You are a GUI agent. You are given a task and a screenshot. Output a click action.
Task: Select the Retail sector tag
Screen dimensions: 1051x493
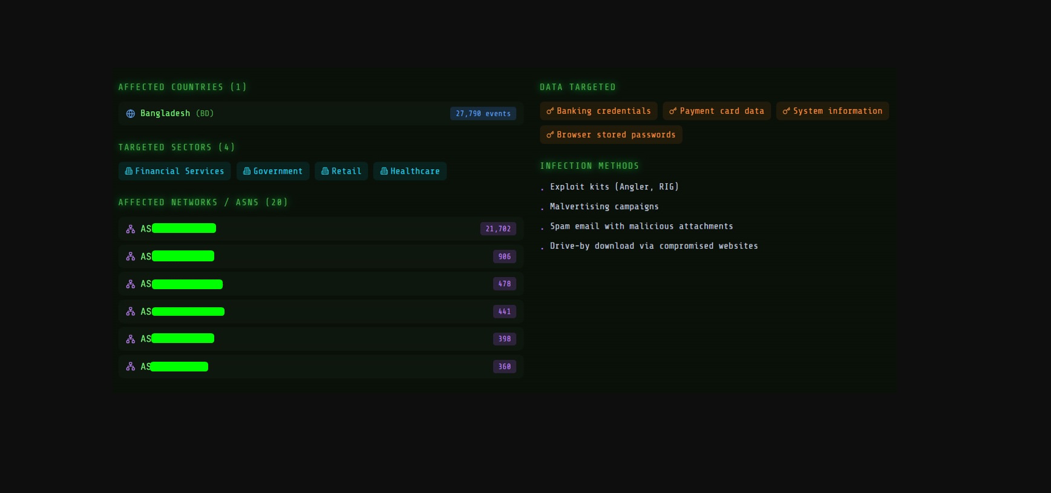(341, 171)
